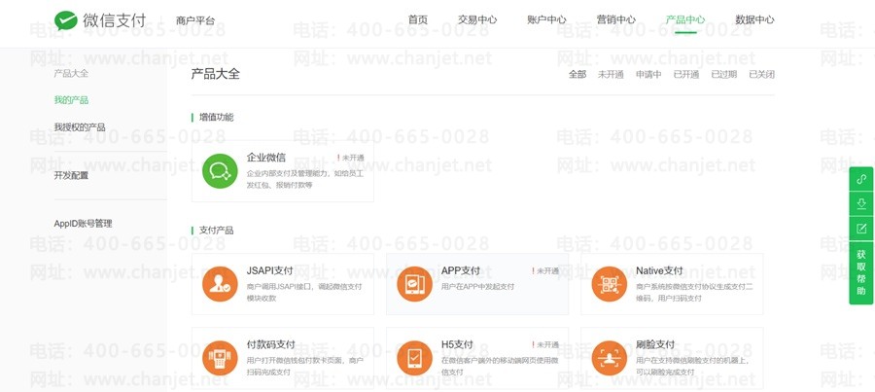
Task: Open 我的产品 in sidebar
Action: 71,100
